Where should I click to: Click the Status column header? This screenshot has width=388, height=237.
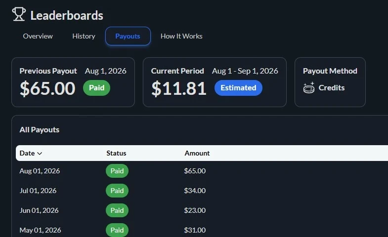coord(116,153)
